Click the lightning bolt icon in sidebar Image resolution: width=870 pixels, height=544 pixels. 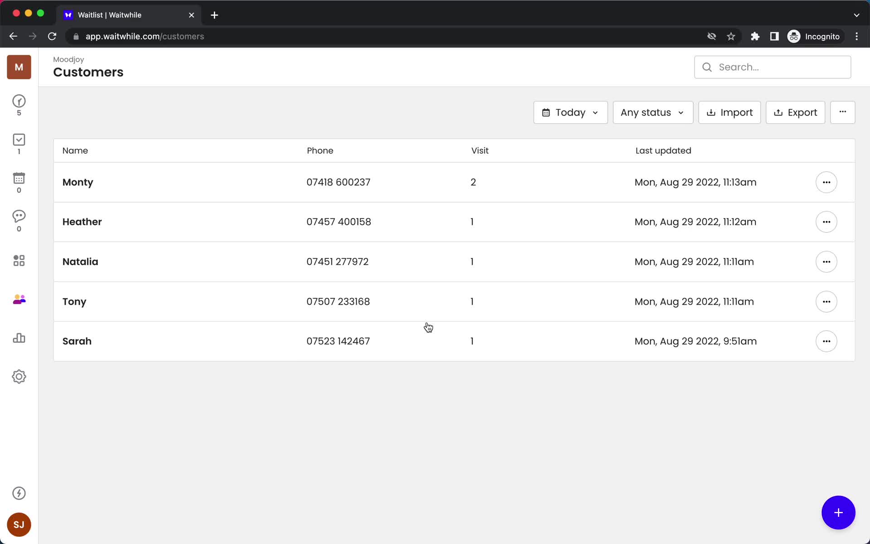pyautogui.click(x=19, y=493)
